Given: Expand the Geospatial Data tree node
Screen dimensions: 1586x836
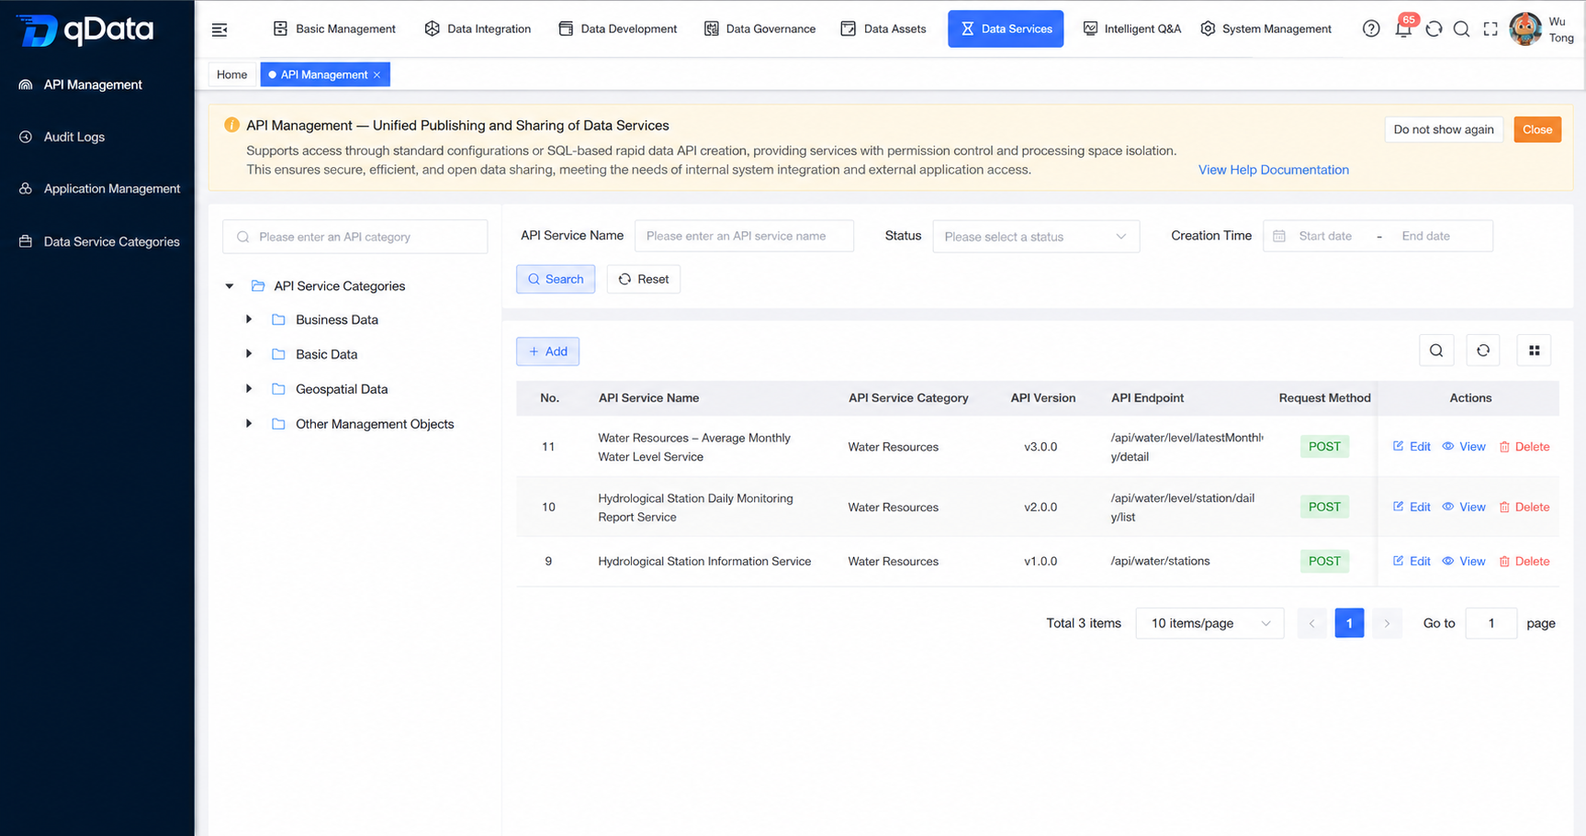Looking at the screenshot, I should click(x=249, y=389).
